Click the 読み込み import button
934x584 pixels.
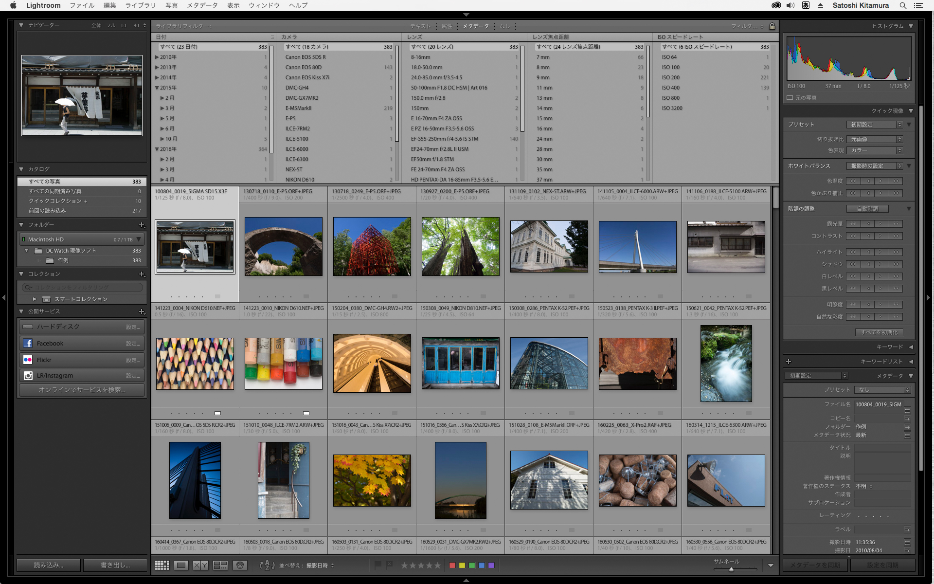tap(49, 565)
